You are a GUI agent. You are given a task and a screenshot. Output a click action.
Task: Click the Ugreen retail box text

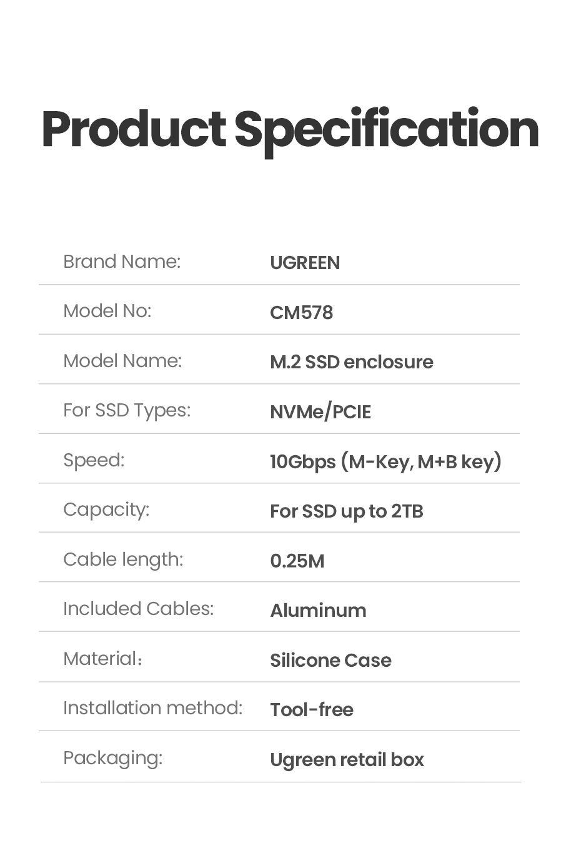tap(347, 760)
